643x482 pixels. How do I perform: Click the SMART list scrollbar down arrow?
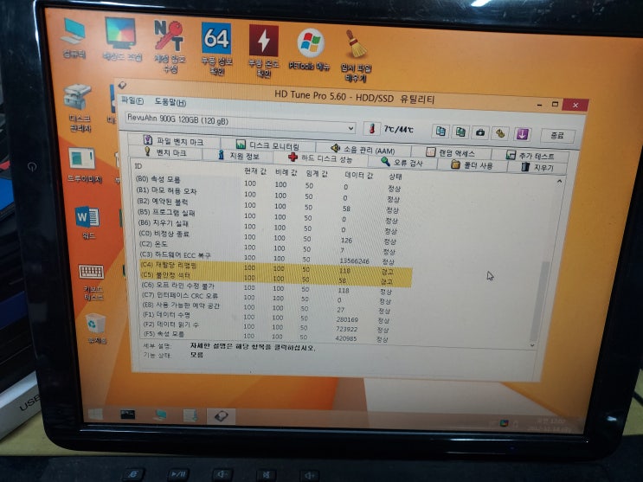(532, 345)
